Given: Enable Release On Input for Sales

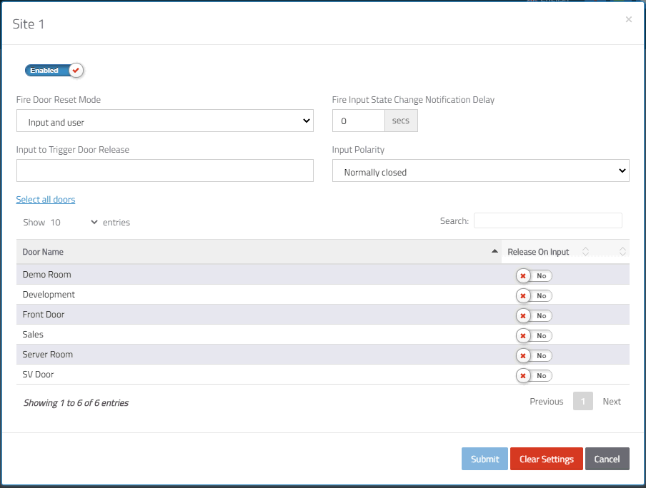Looking at the screenshot, I should [x=534, y=336].
